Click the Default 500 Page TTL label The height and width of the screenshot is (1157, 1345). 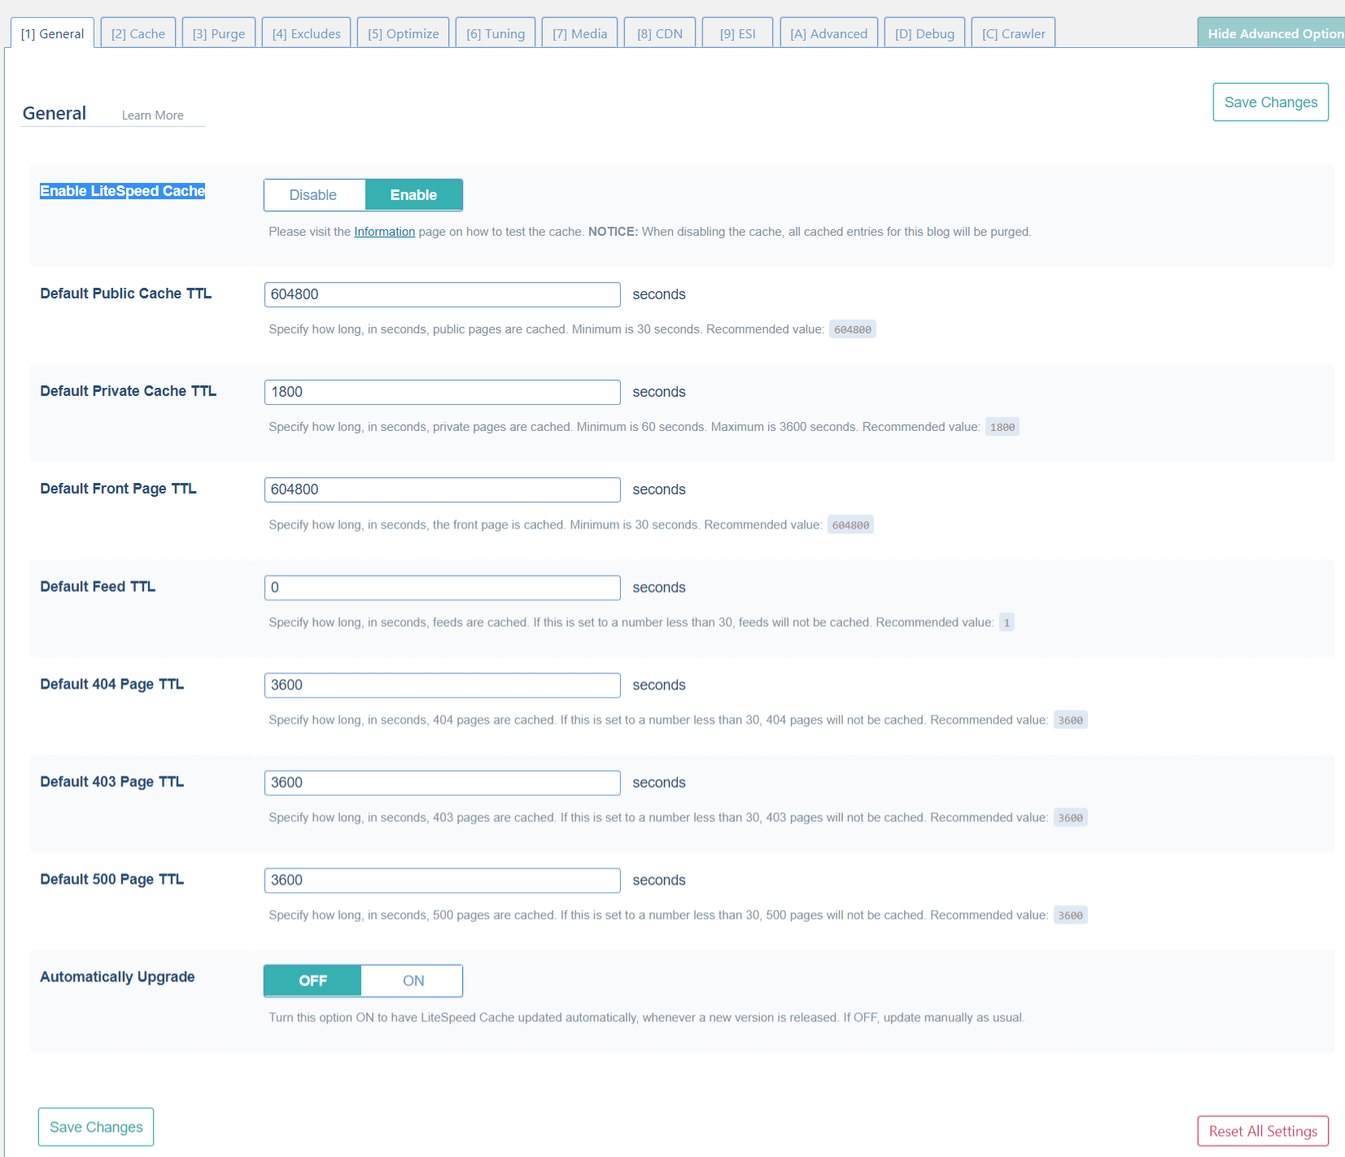[112, 879]
